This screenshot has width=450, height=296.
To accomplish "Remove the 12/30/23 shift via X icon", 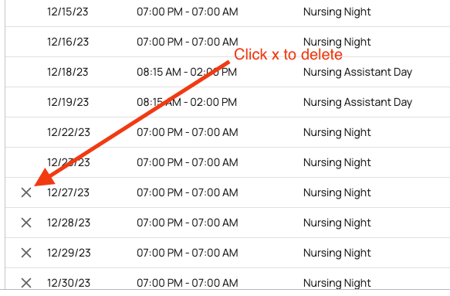I will pyautogui.click(x=26, y=283).
